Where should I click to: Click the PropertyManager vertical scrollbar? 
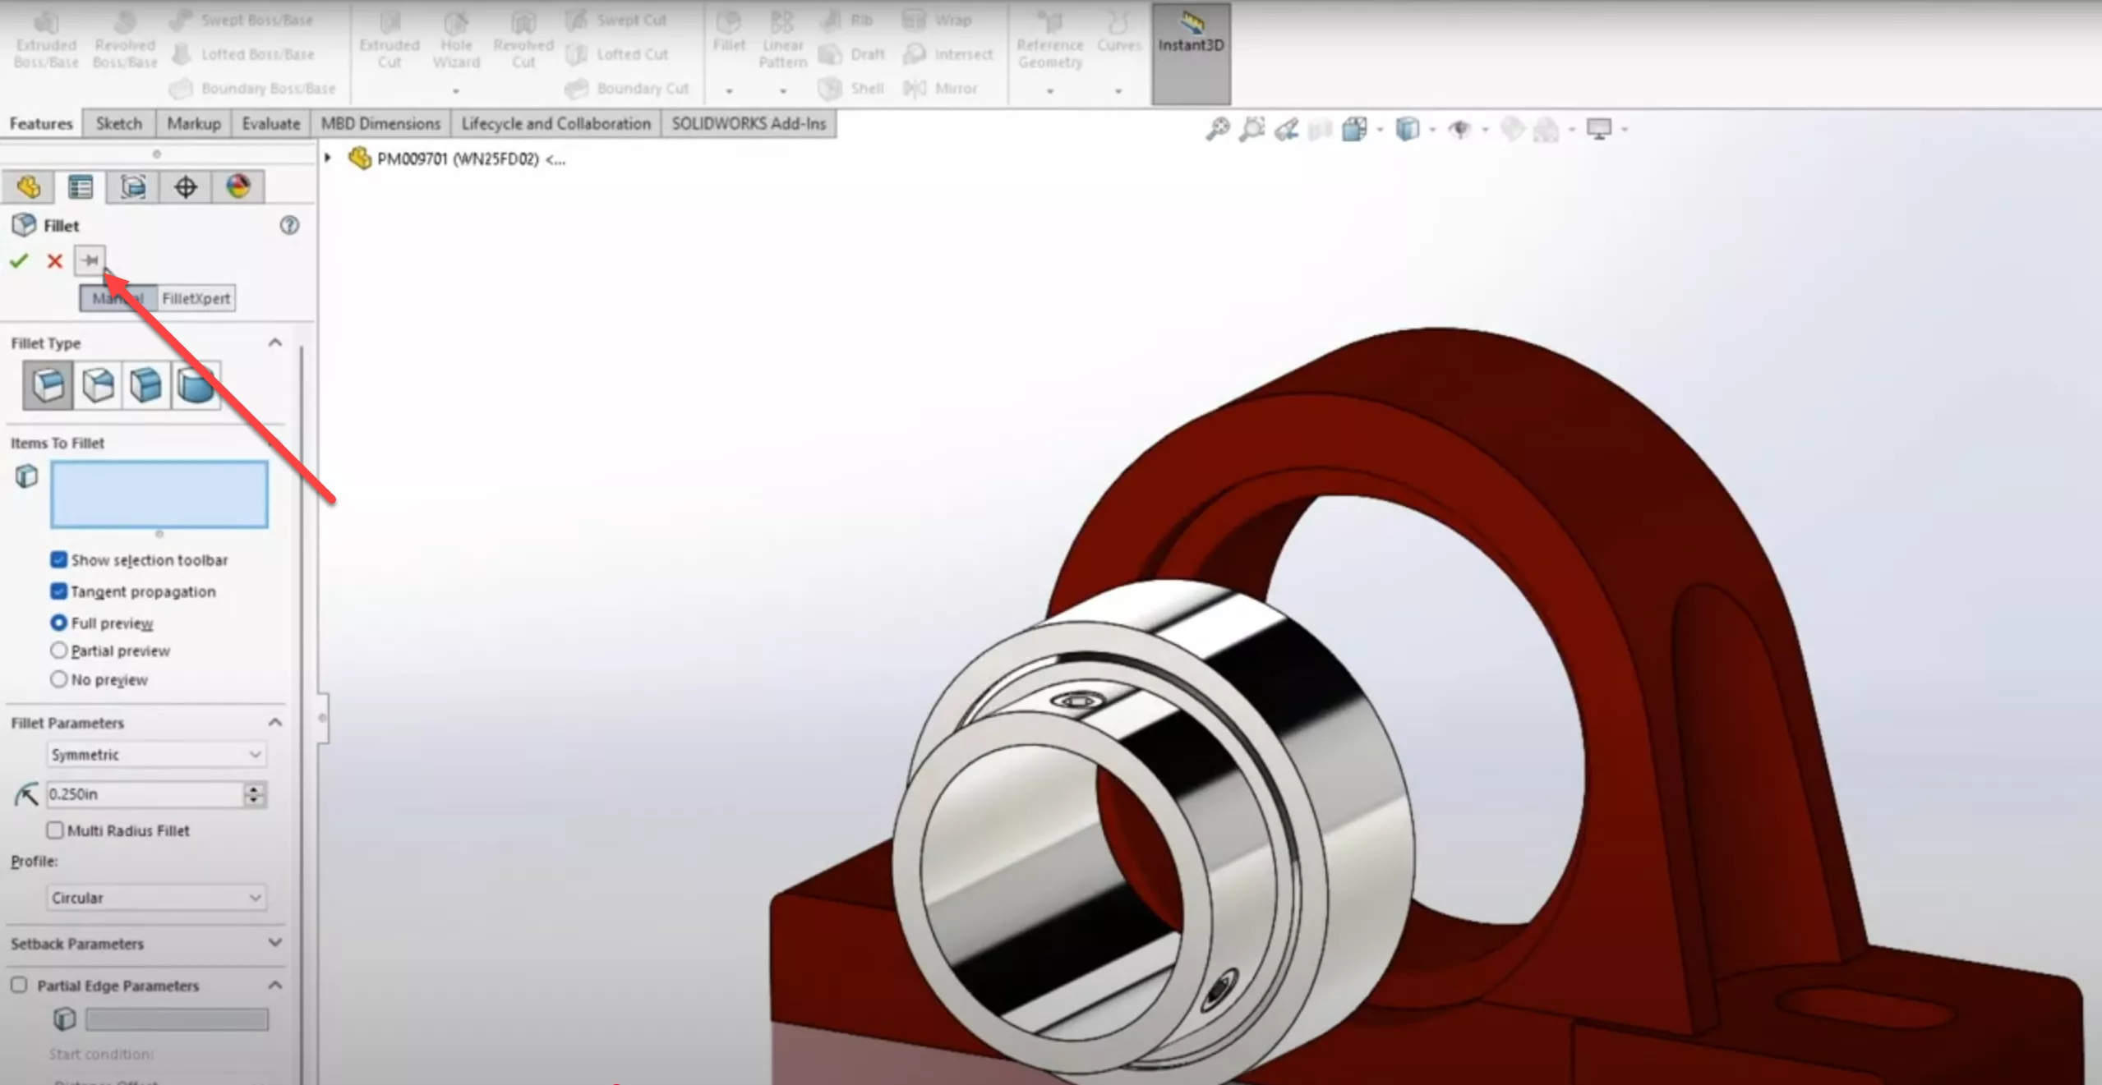(302, 715)
